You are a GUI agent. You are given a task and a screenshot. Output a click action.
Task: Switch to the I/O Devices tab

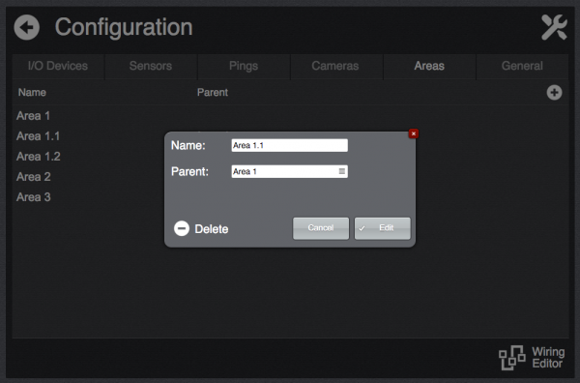[58, 66]
